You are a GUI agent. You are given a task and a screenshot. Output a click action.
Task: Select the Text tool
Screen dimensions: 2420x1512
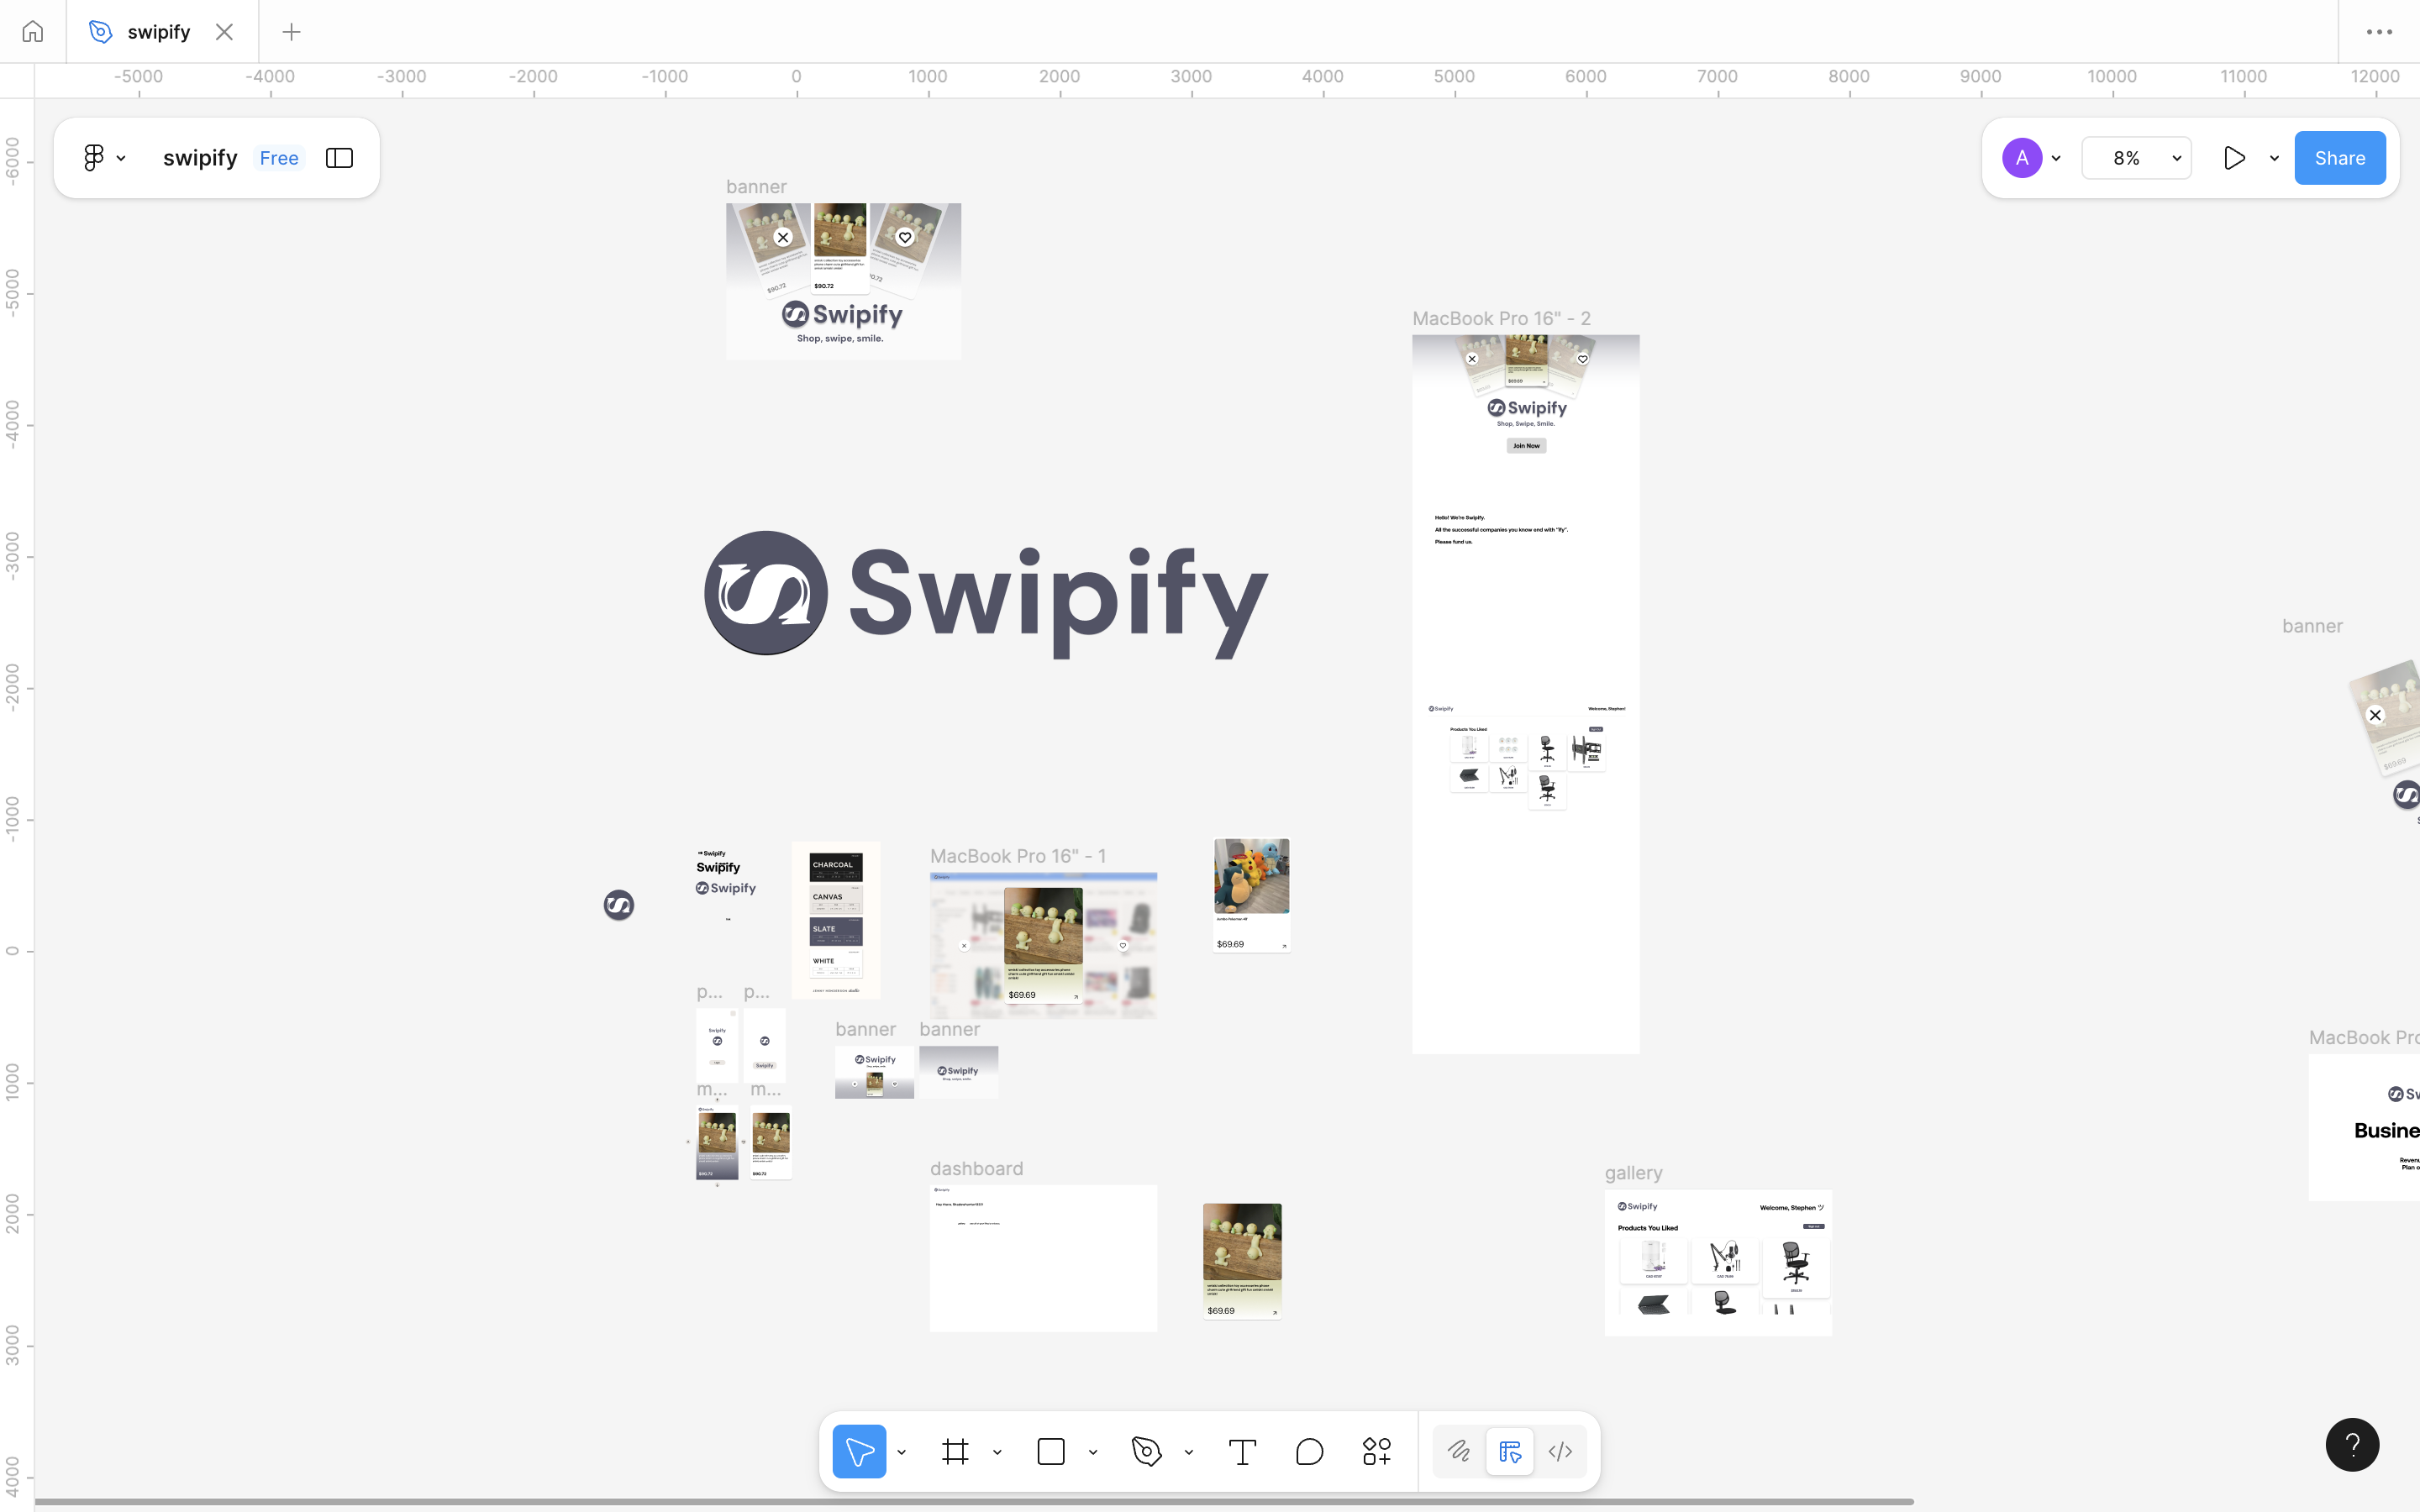click(x=1242, y=1451)
